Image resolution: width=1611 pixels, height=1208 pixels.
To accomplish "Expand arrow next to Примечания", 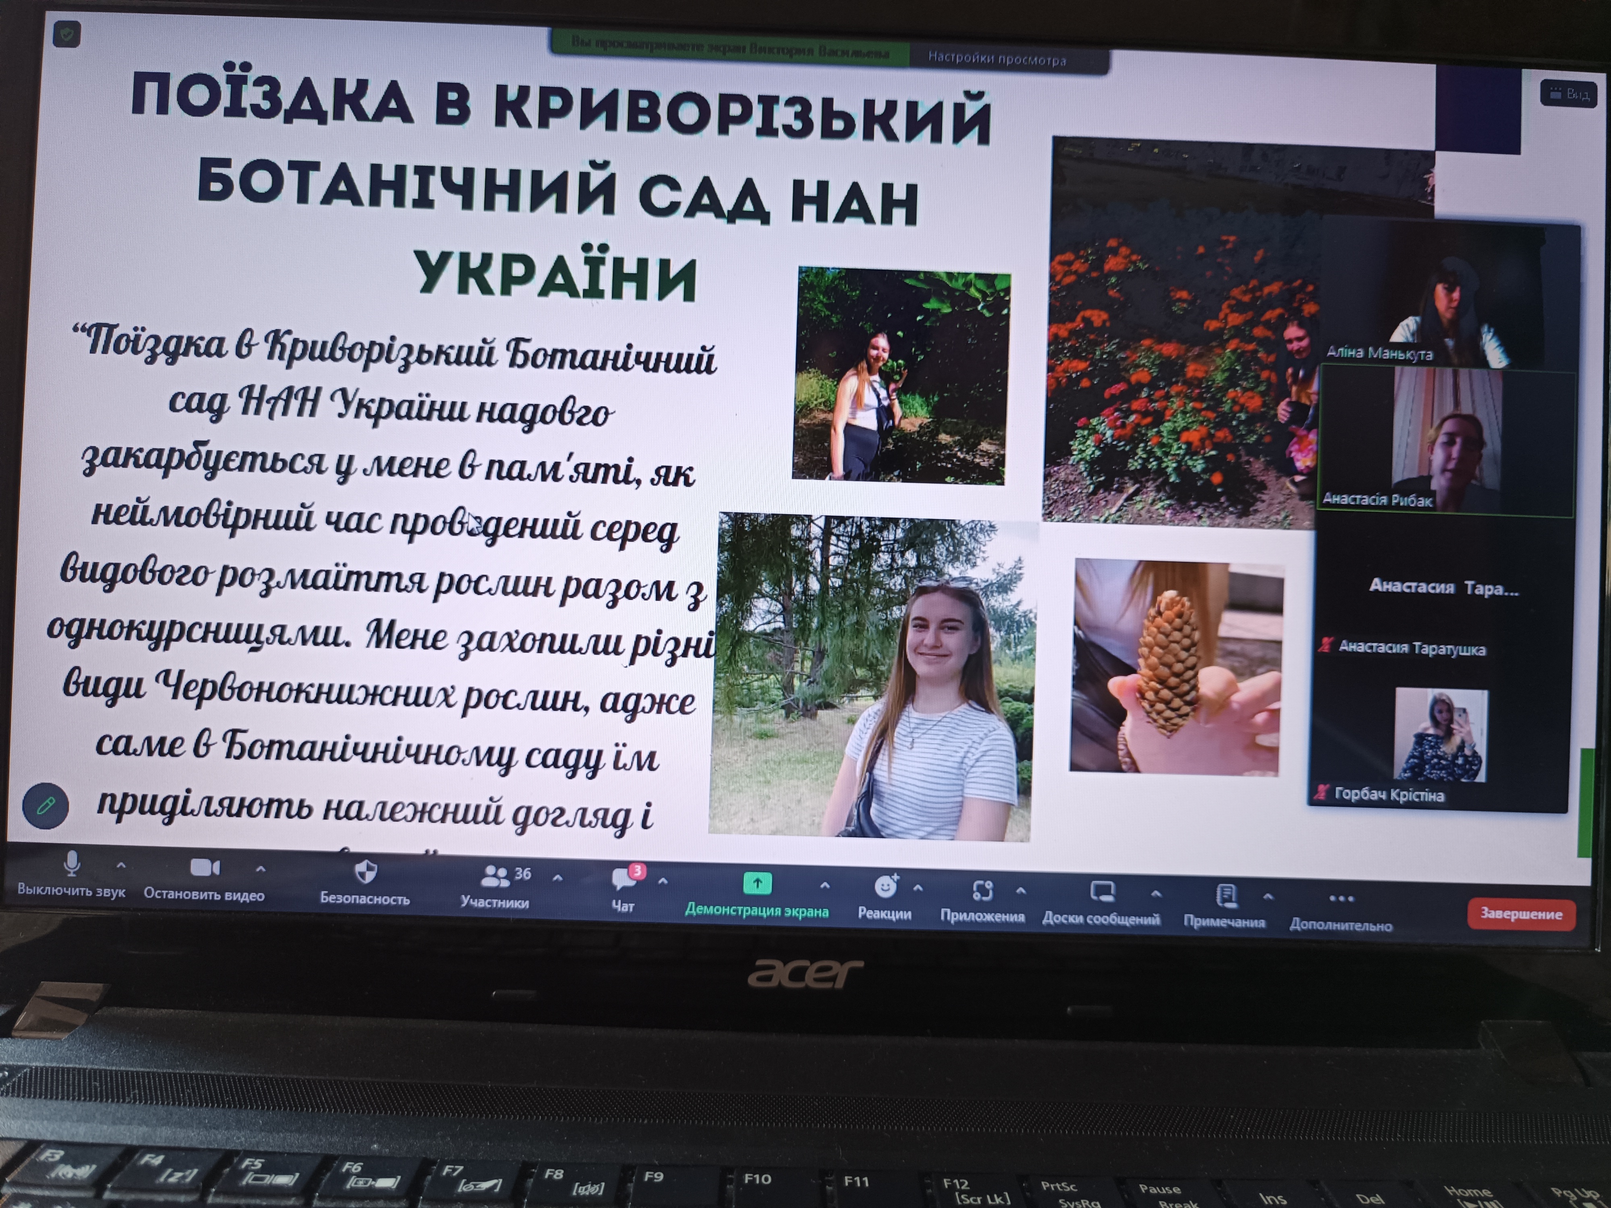I will pos(1268,896).
